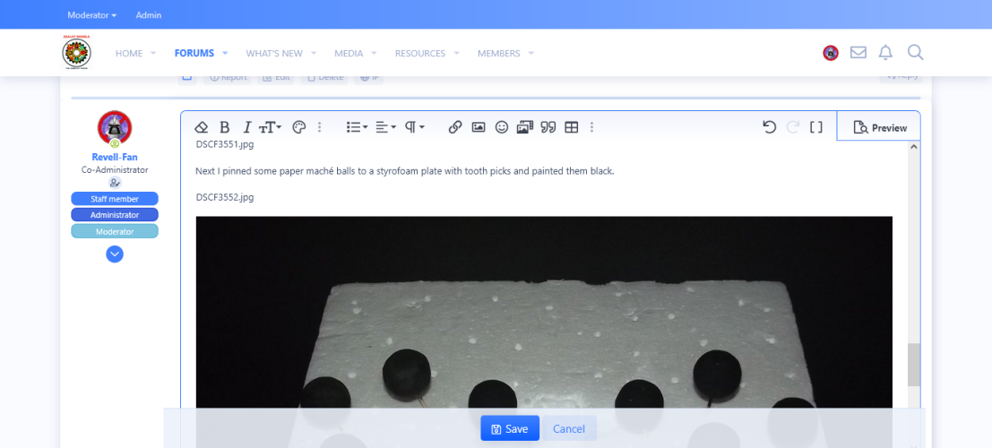Open the paragraph format dropdown
992x448 pixels.
pos(414,127)
